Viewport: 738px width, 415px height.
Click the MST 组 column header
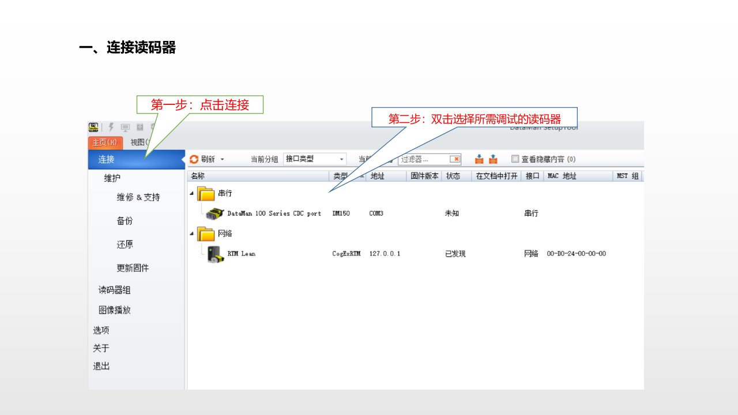(x=628, y=176)
